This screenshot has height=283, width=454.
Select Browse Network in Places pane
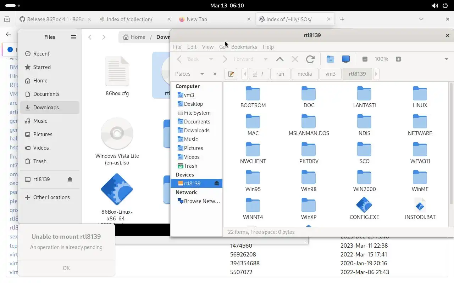[x=197, y=201]
